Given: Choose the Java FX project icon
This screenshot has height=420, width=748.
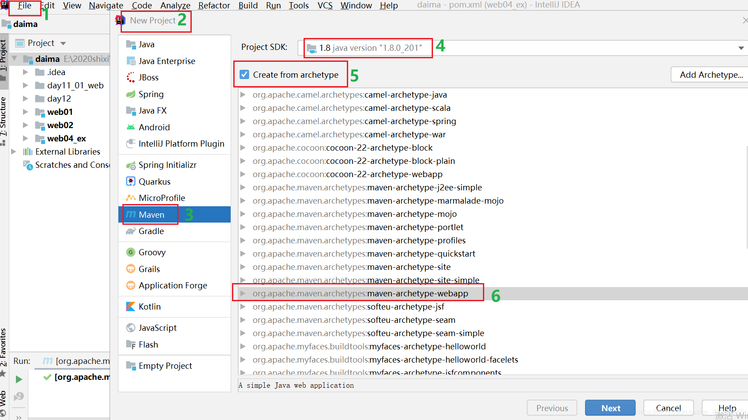Looking at the screenshot, I should [x=131, y=110].
